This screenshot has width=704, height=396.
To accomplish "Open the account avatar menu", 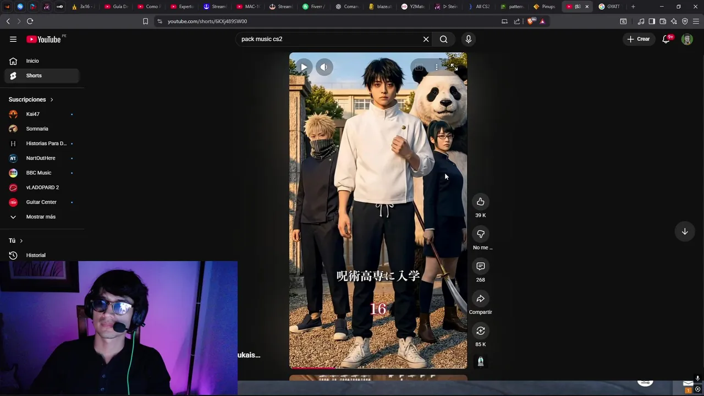I will pos(687,39).
